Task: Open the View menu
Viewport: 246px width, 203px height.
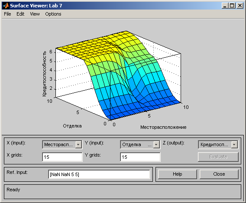Action: [35, 14]
